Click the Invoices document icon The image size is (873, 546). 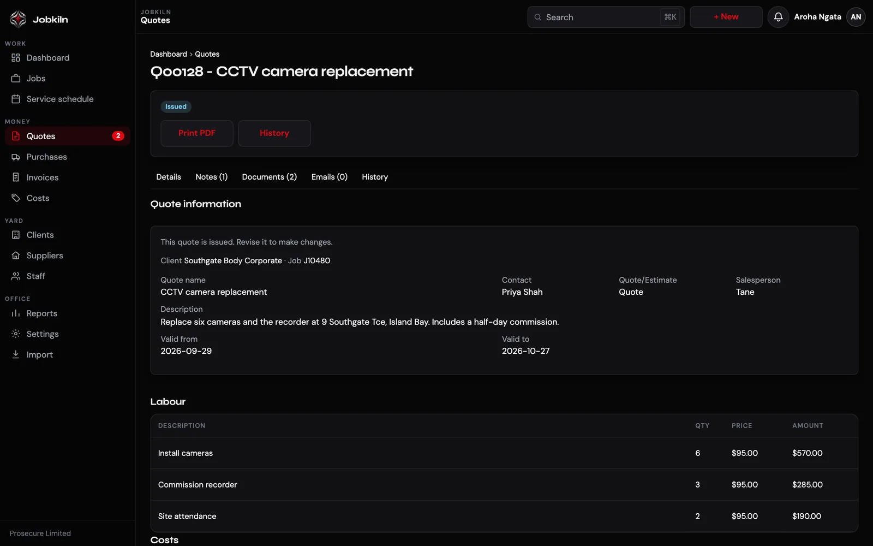(x=16, y=177)
